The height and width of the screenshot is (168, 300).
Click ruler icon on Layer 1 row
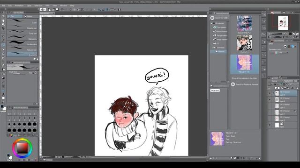tap(295, 111)
